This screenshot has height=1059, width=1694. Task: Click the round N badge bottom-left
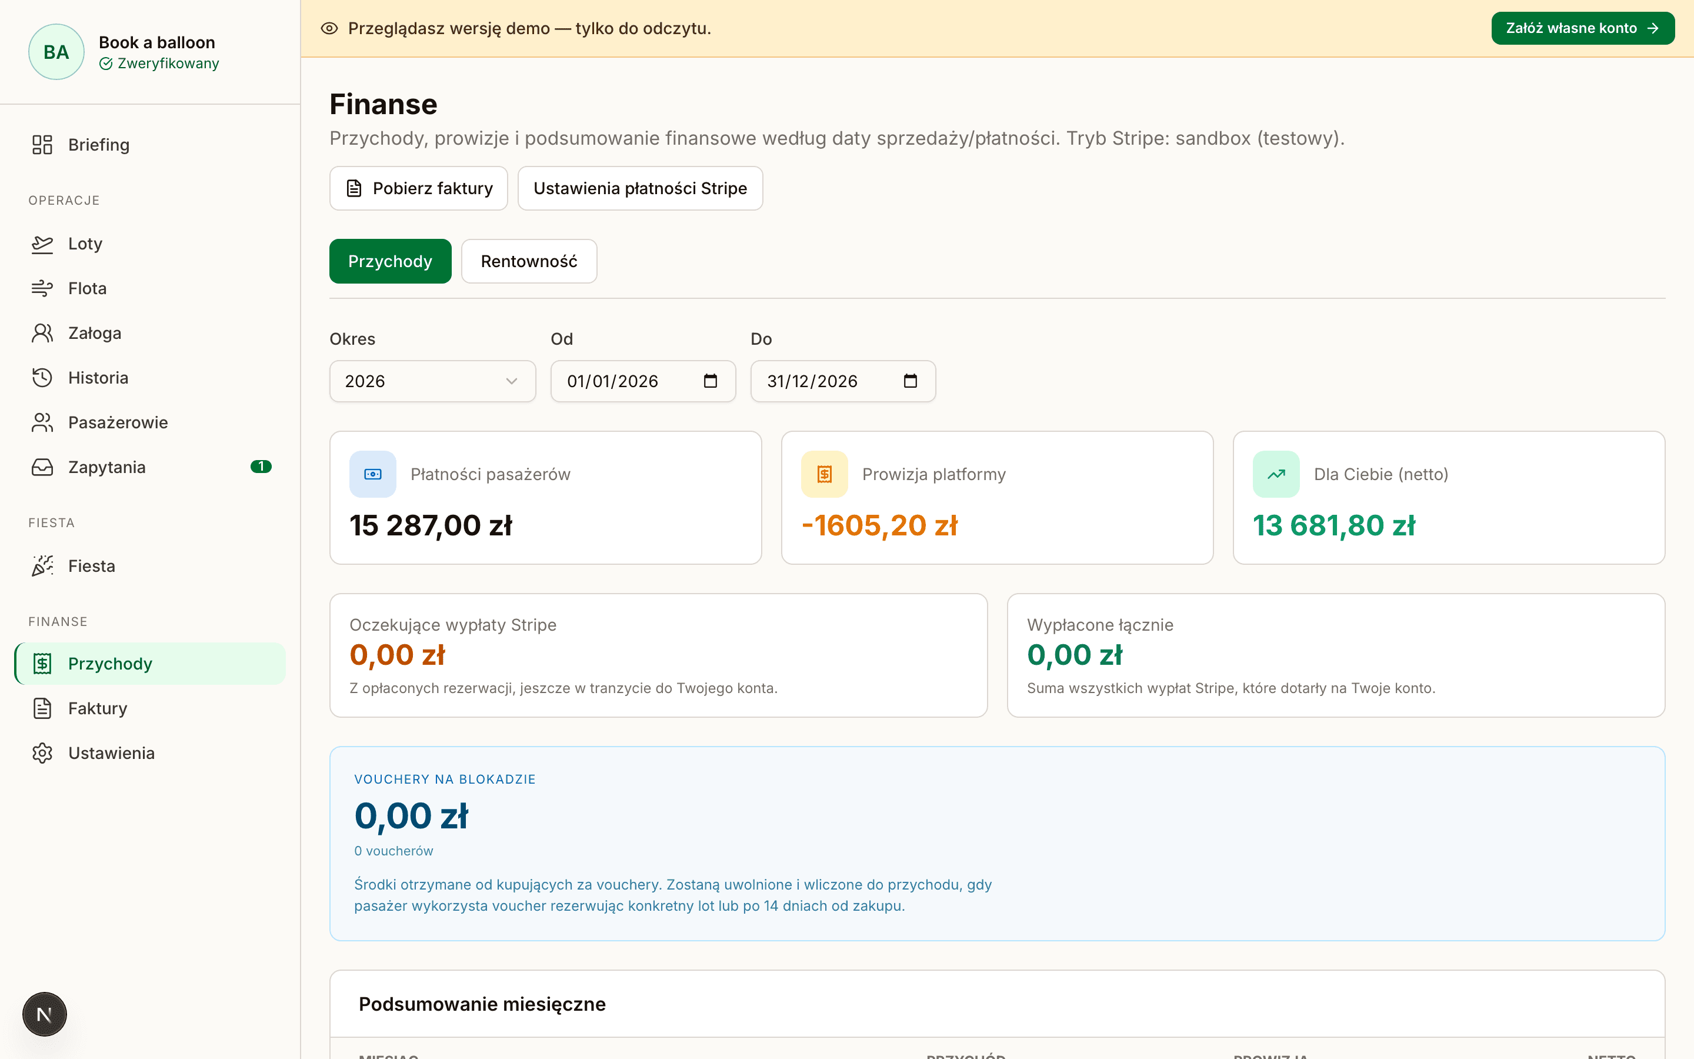coord(44,1014)
